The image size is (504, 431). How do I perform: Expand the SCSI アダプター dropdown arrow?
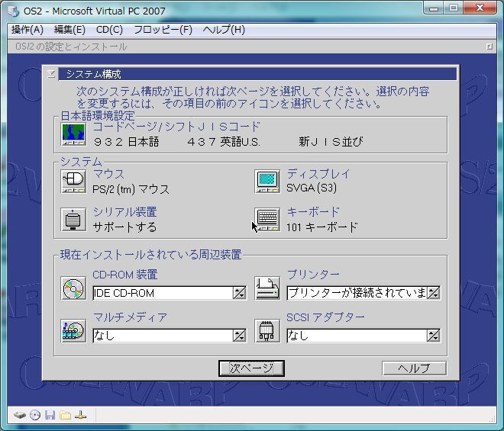(433, 336)
